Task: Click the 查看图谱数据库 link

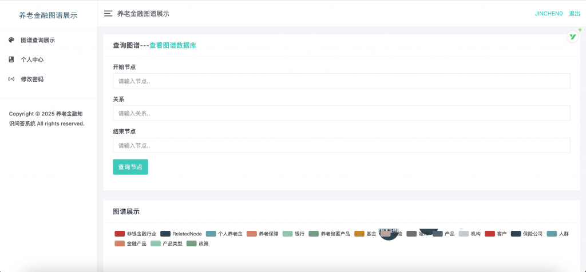Action: [173, 46]
